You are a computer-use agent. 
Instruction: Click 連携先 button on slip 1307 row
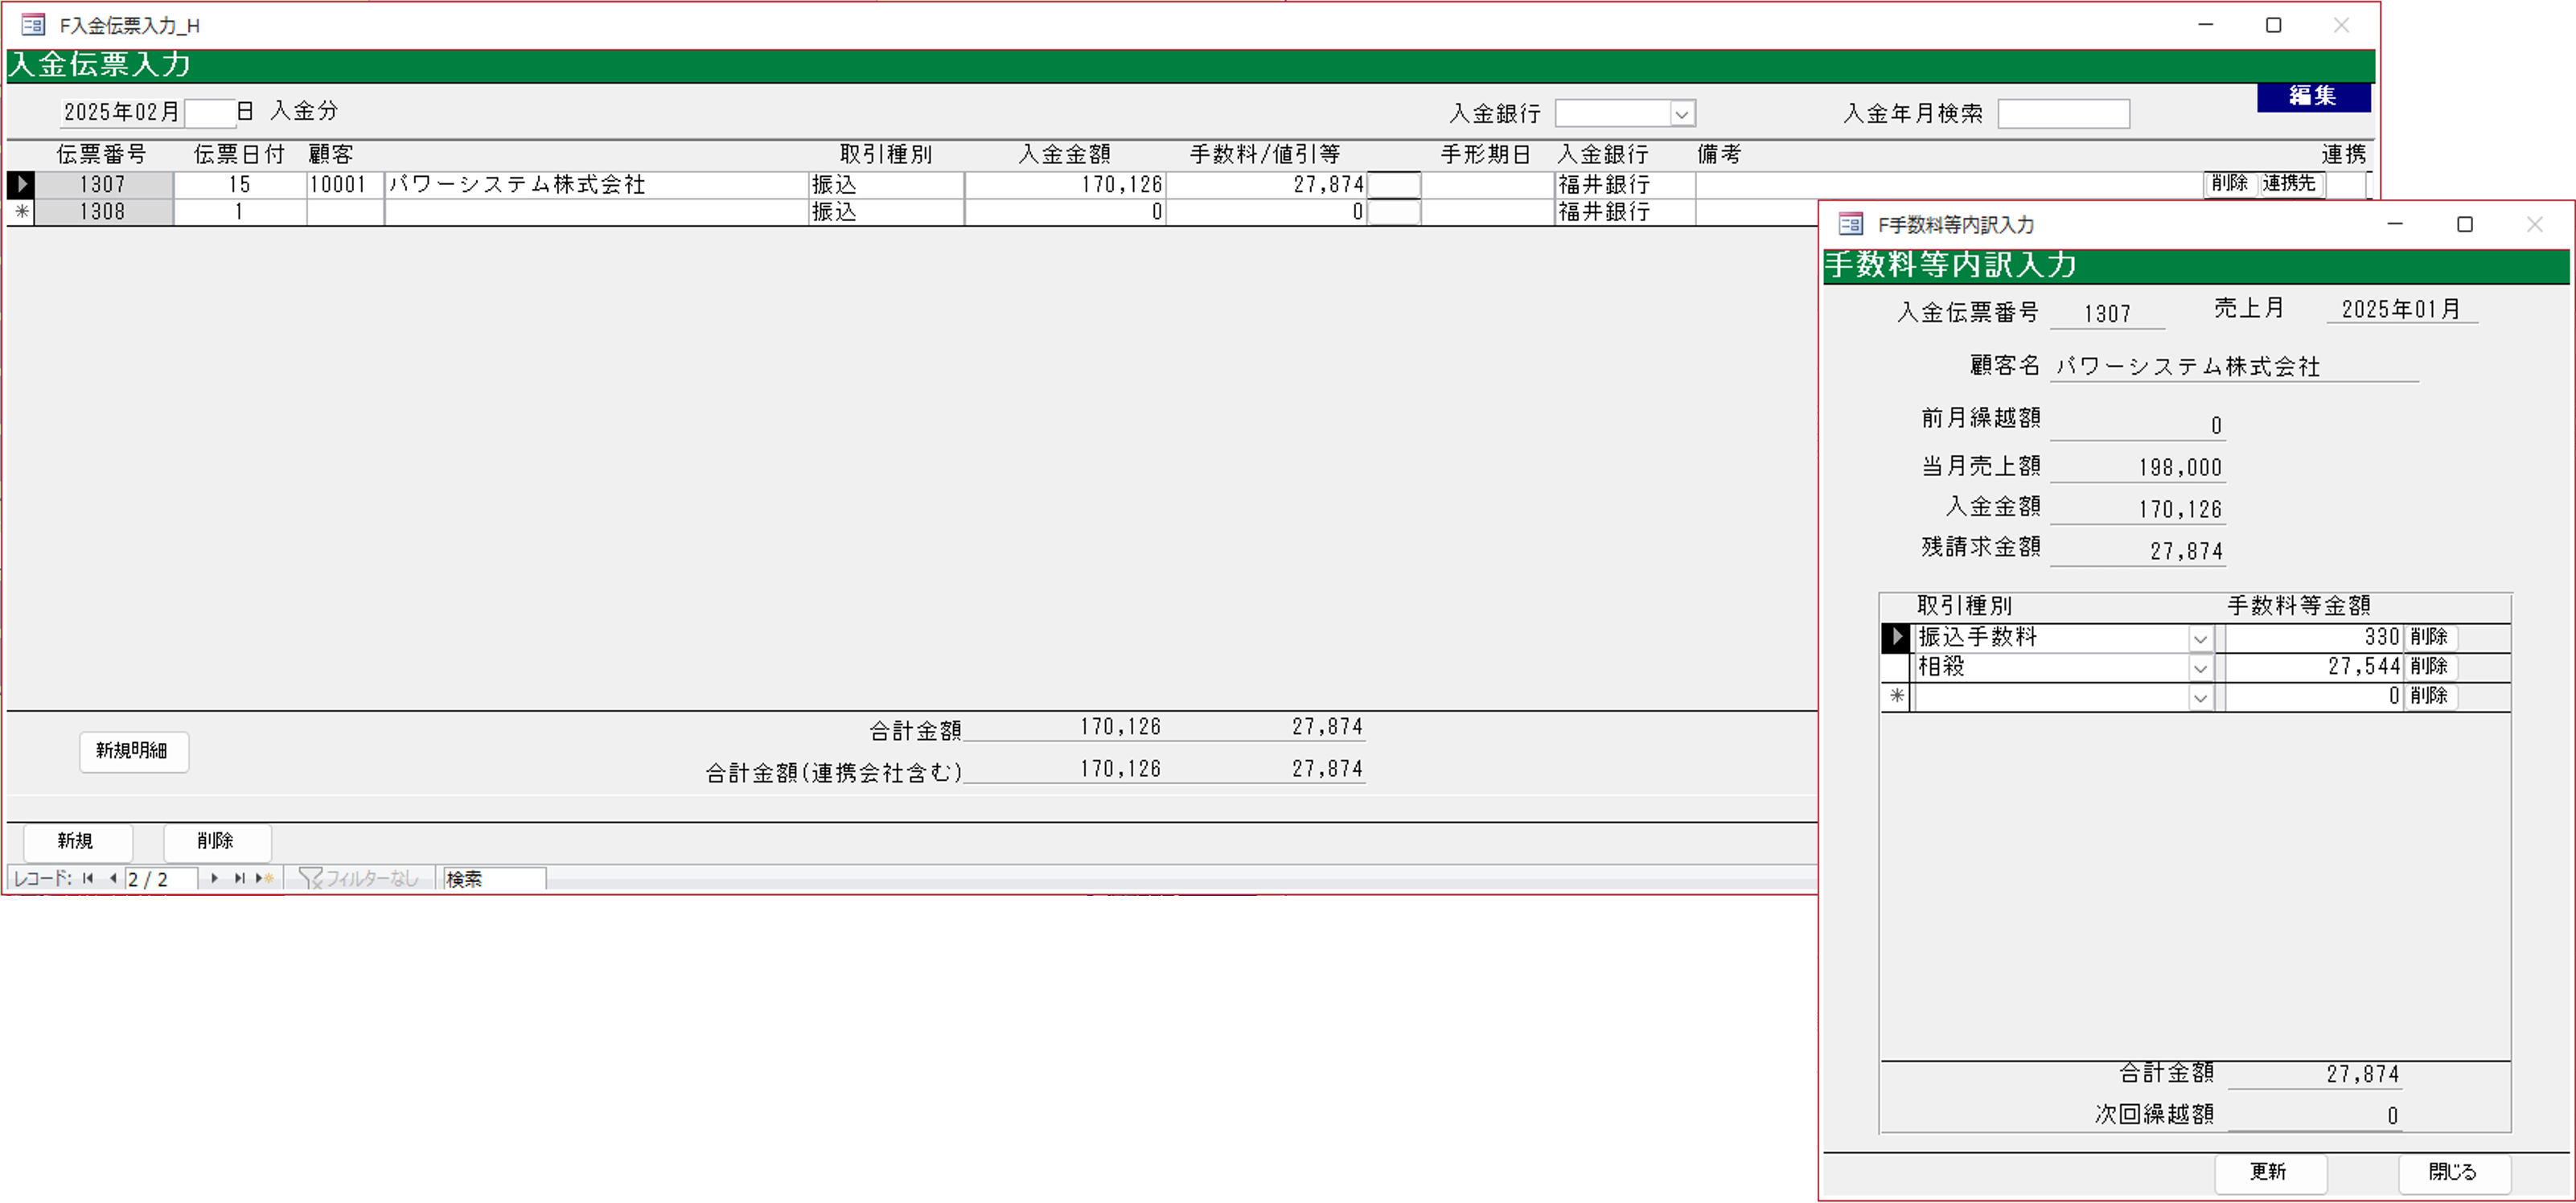coord(2290,184)
